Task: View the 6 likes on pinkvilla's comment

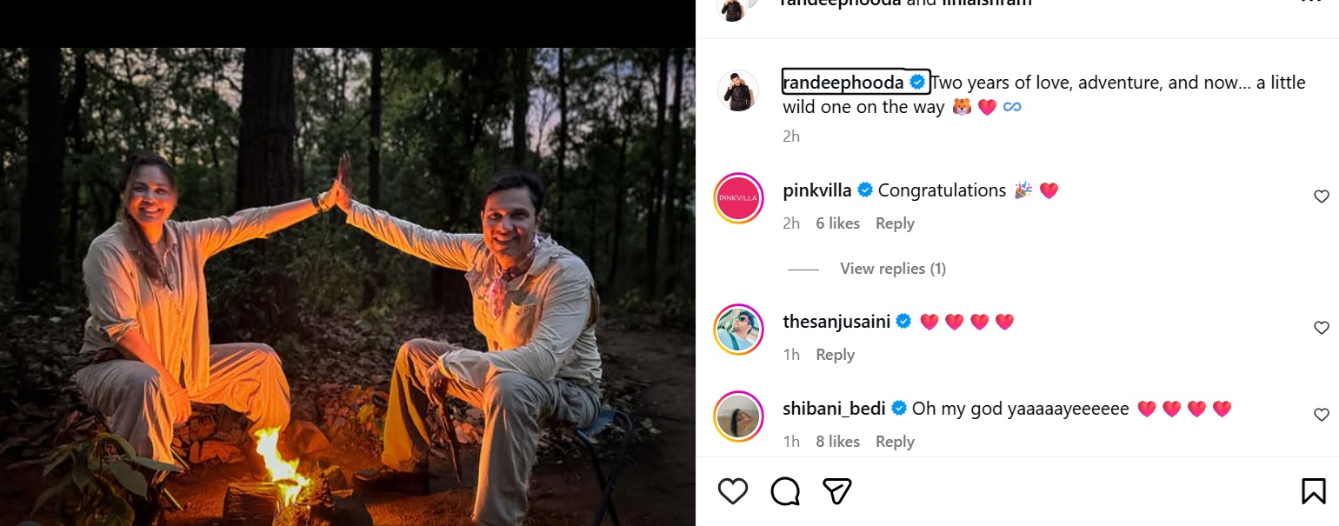Action: 837,223
